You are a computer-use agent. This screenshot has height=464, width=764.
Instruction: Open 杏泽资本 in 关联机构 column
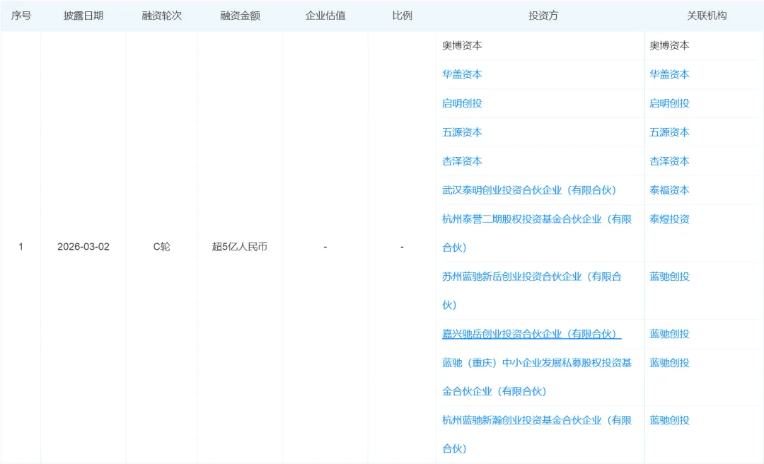point(669,161)
